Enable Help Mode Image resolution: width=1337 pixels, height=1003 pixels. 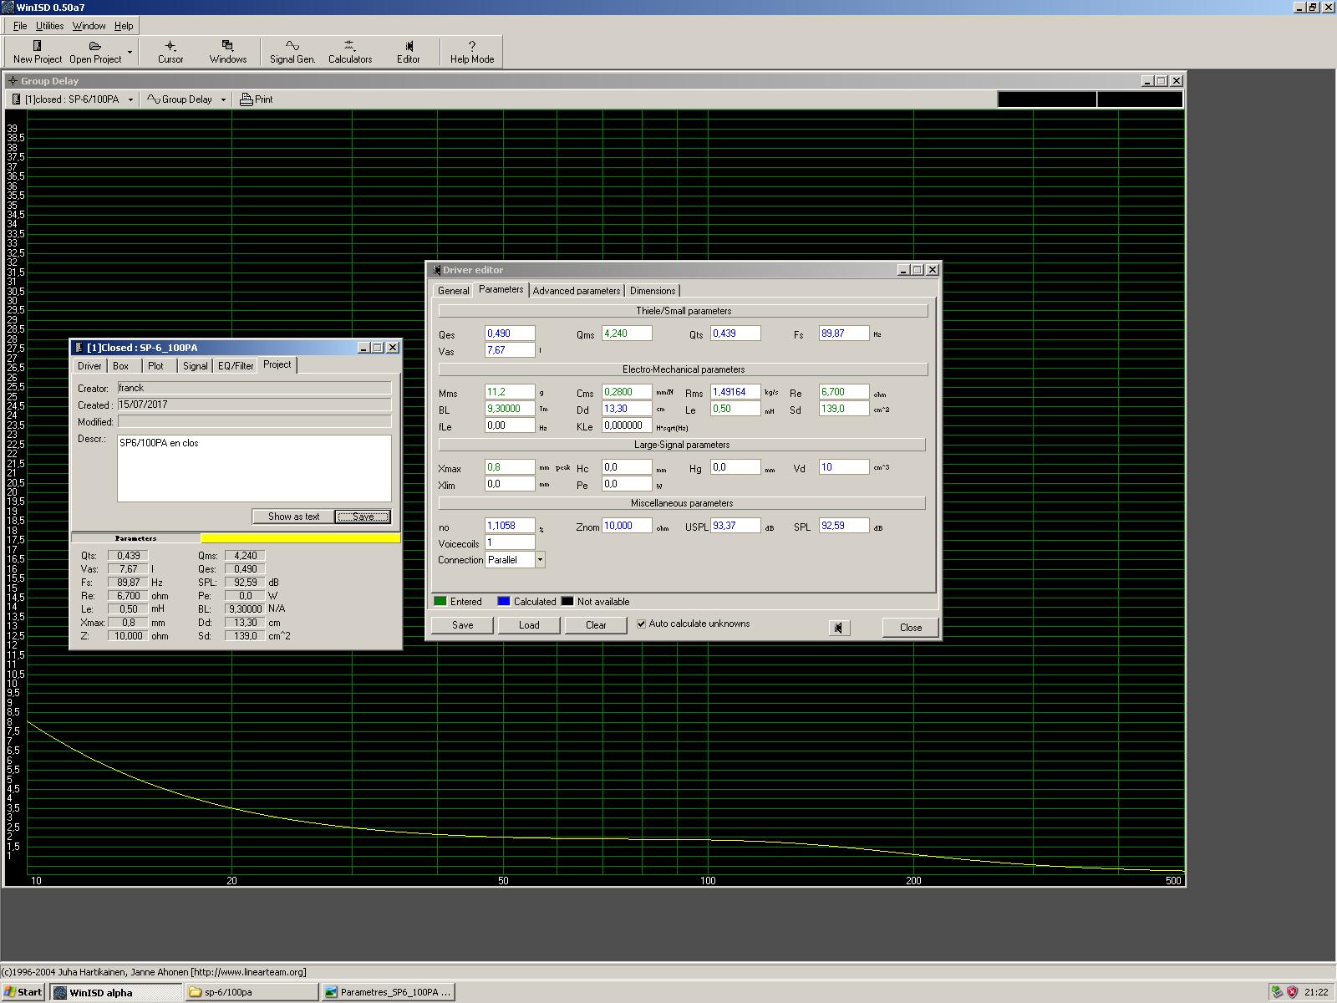(x=471, y=51)
